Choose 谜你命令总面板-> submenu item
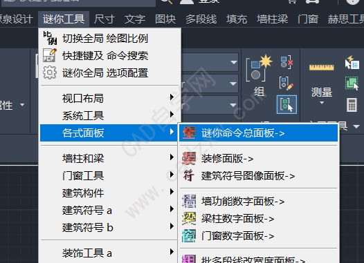This screenshot has height=263, width=364. [x=258, y=133]
